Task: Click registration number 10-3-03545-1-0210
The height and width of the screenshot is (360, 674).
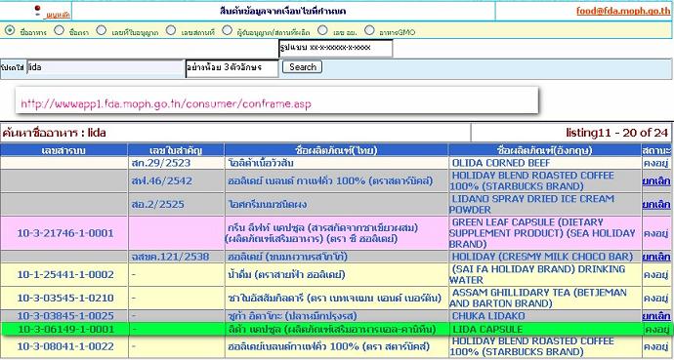Action: 65,299
